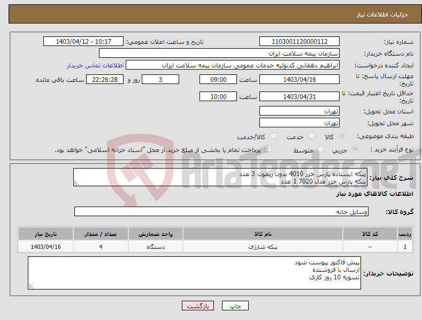Click the چاپ (print) button
This screenshot has height=320, width=422.
pyautogui.click(x=235, y=306)
